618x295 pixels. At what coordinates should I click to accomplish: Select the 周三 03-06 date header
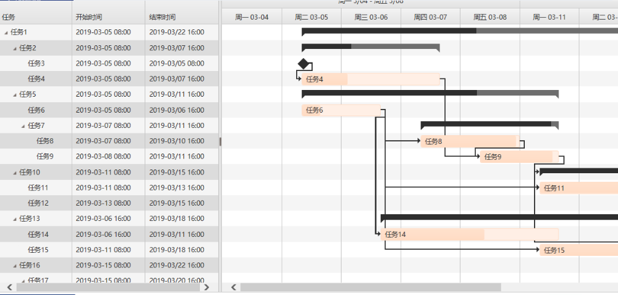coord(371,17)
